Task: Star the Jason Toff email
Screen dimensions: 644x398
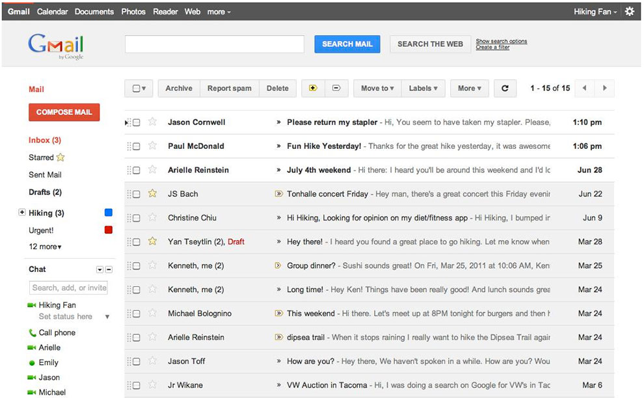Action: 152,361
